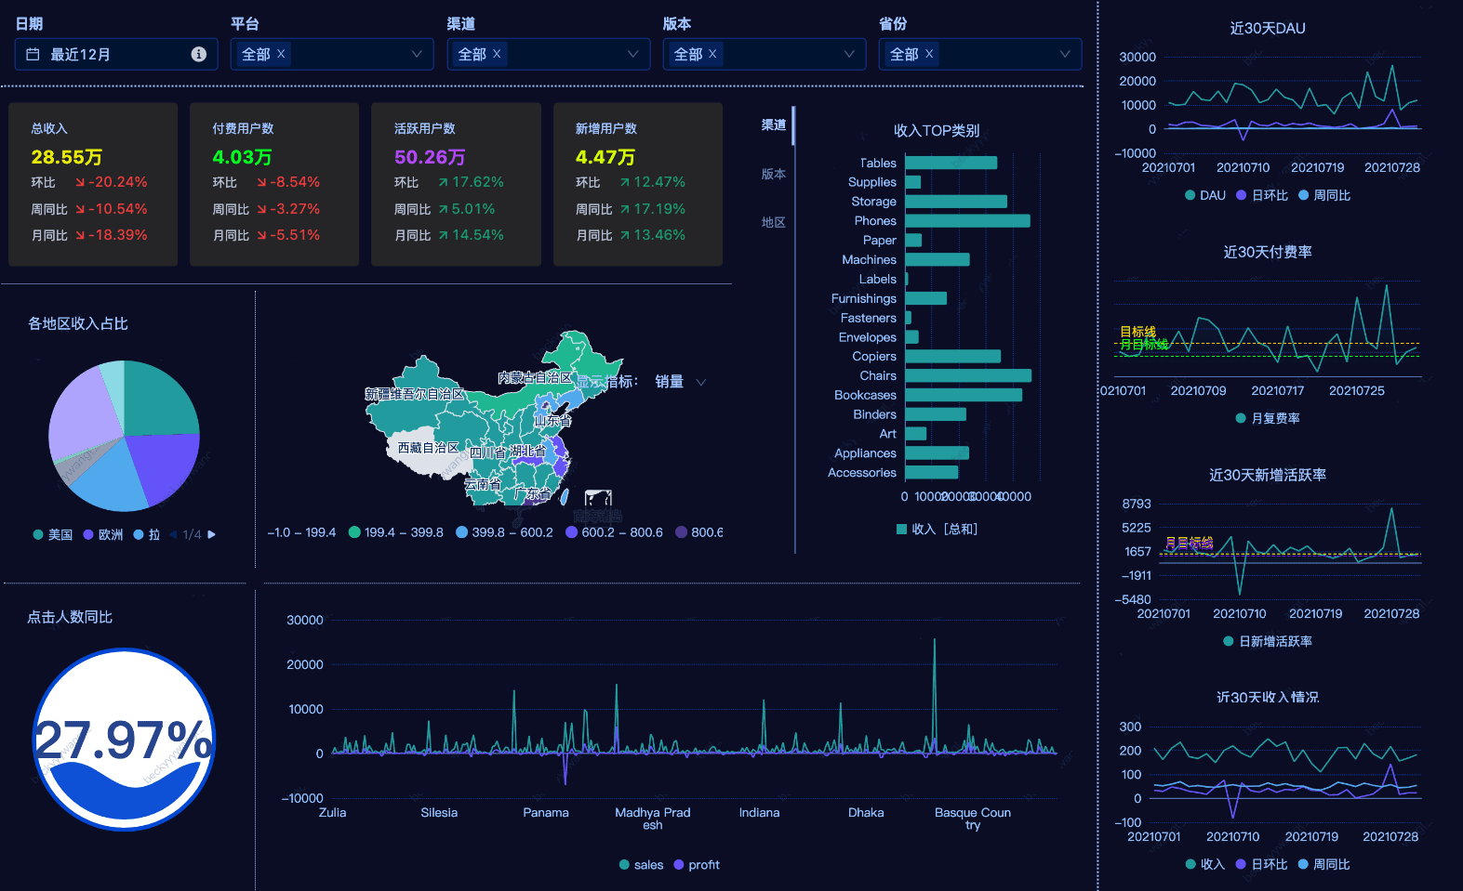Remove the 全部 tag in 平台 filter

281,54
